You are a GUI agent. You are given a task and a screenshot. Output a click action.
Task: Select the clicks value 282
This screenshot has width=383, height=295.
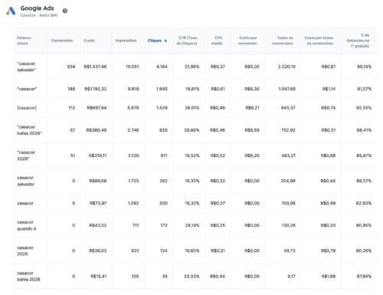[x=164, y=181]
